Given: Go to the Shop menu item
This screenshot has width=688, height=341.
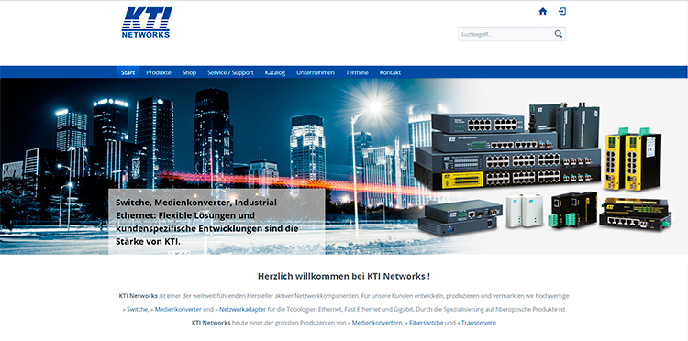Looking at the screenshot, I should pyautogui.click(x=189, y=72).
